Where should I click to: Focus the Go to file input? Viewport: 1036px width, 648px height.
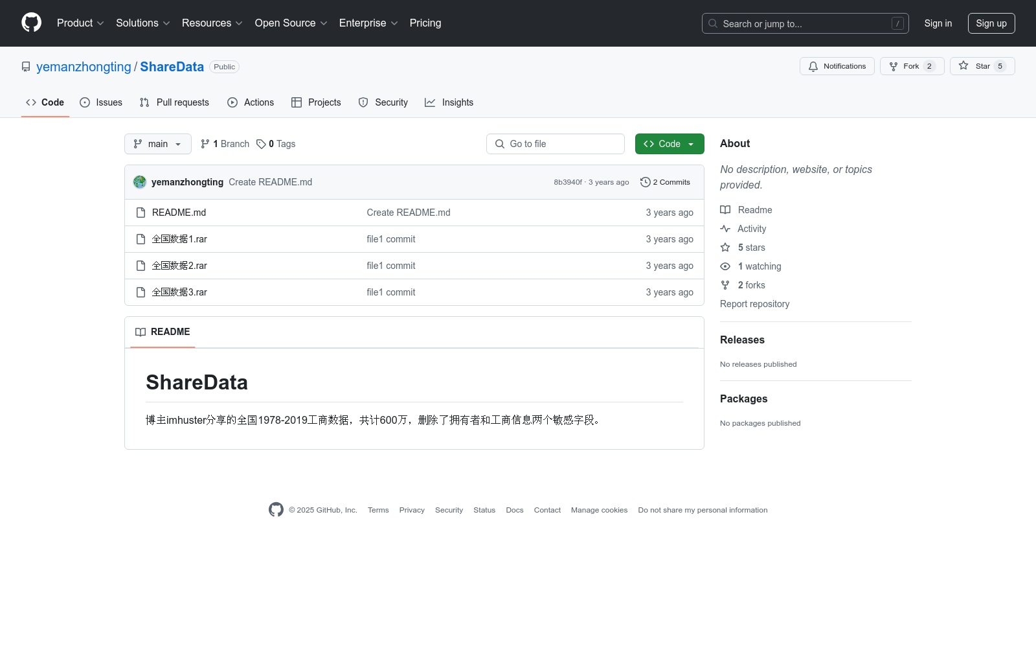(556, 144)
